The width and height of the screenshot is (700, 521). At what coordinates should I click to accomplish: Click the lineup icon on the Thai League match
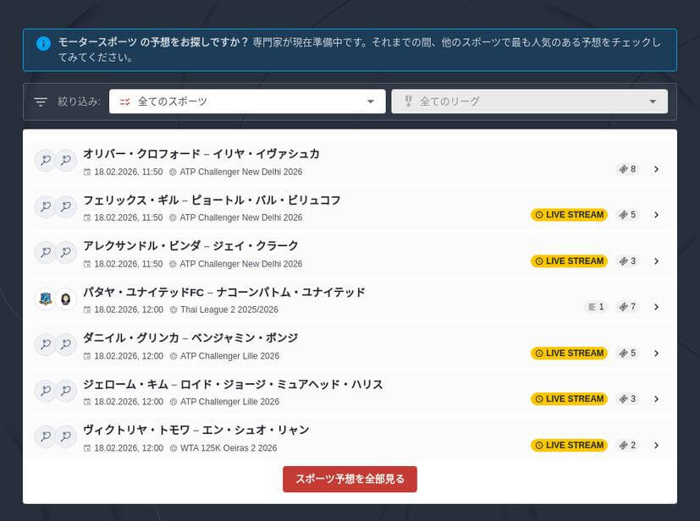593,306
